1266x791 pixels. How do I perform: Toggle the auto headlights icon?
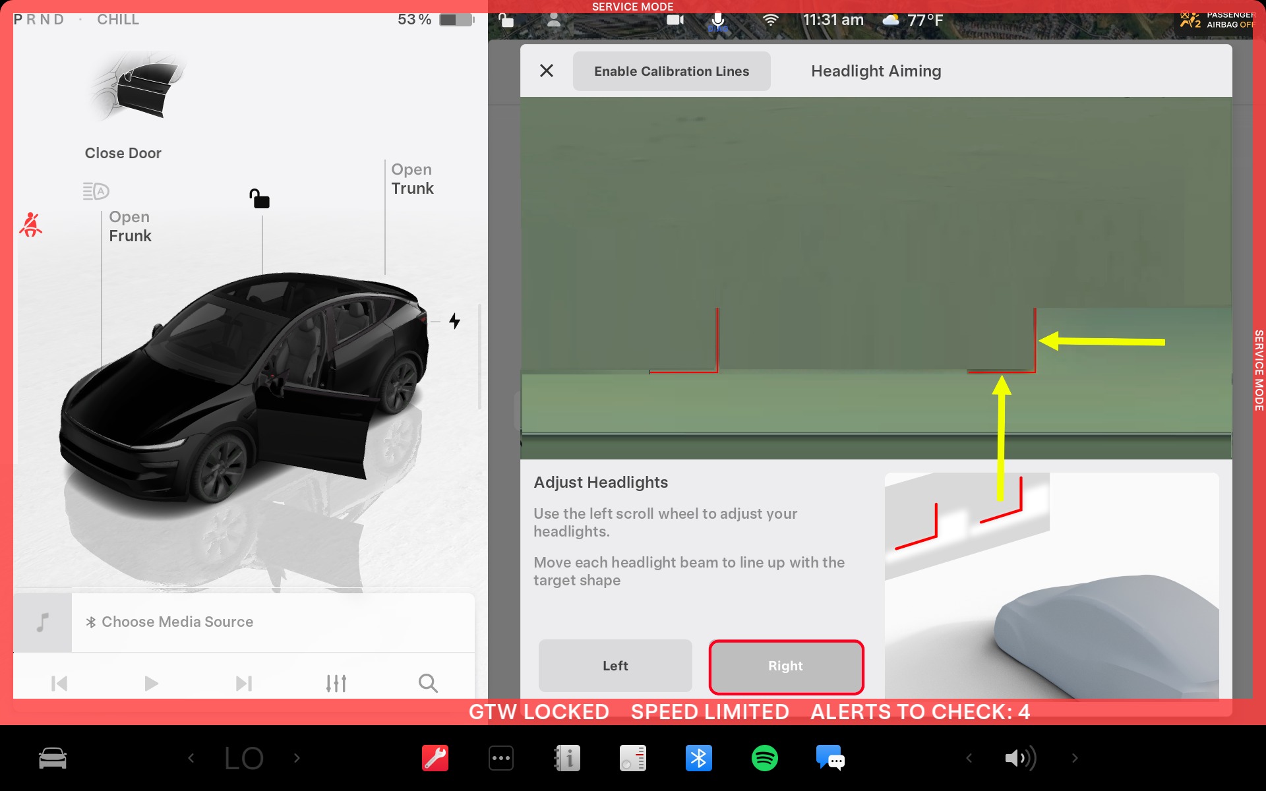coord(96,191)
